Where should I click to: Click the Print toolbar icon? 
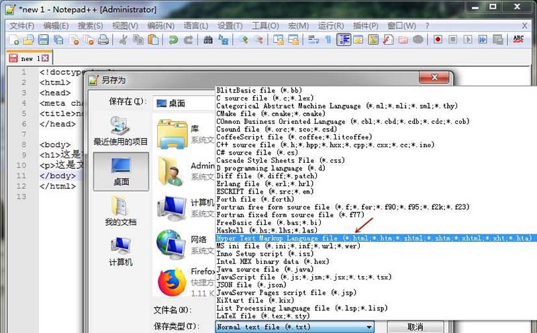[x=103, y=40]
